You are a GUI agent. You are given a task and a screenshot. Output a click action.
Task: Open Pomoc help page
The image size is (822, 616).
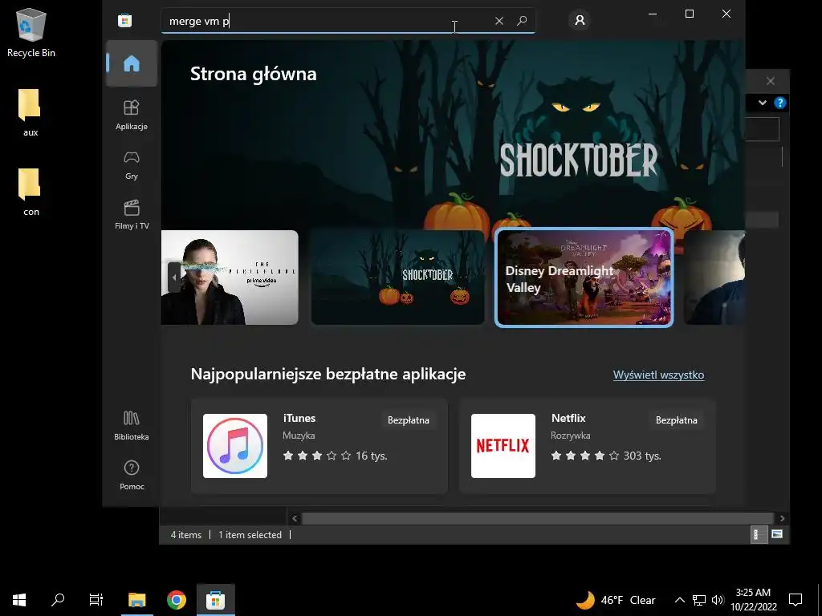tap(132, 475)
